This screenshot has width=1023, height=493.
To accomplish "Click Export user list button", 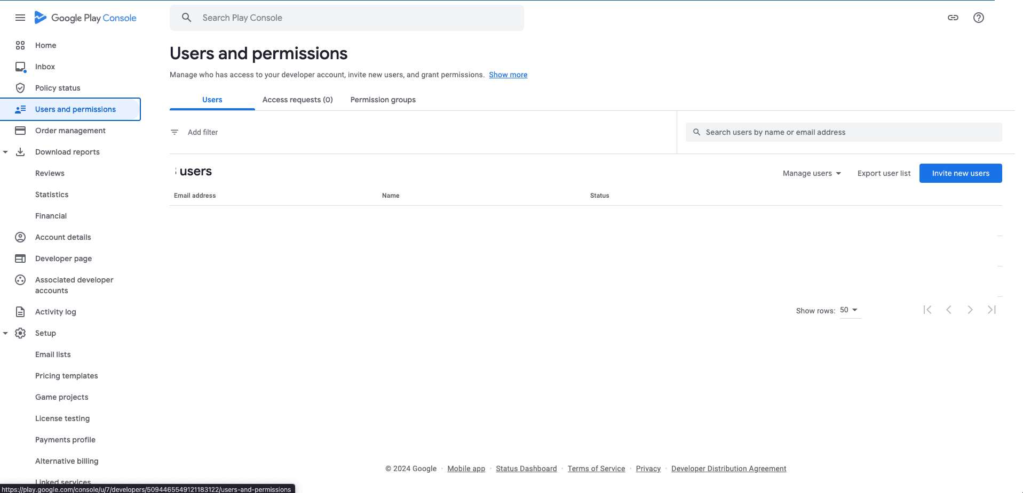I will point(884,173).
